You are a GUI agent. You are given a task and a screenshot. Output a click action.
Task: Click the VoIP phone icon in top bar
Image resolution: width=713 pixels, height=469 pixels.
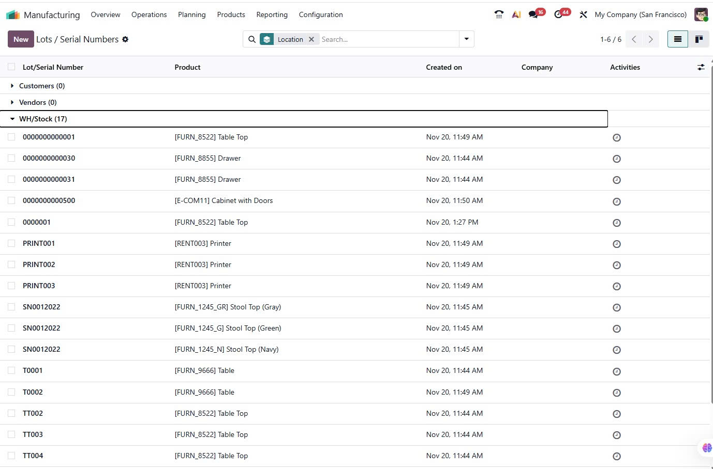coord(499,14)
